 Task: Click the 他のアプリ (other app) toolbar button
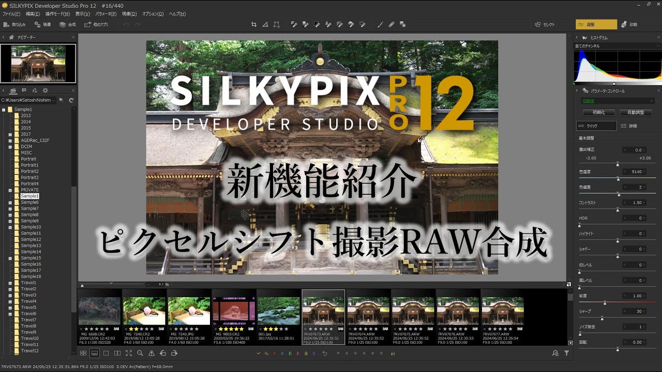(97, 24)
